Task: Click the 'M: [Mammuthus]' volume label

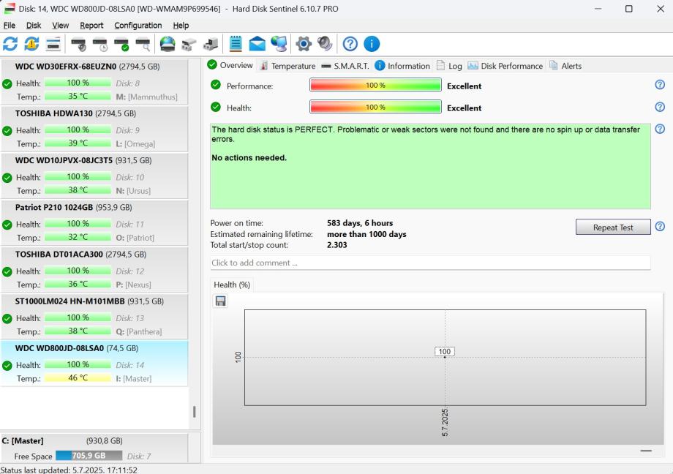Action: pos(146,97)
